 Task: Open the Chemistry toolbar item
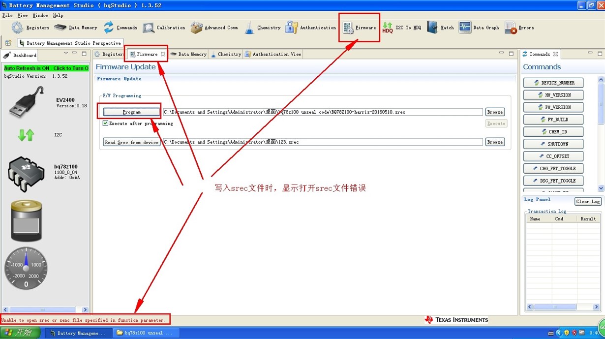tap(262, 28)
